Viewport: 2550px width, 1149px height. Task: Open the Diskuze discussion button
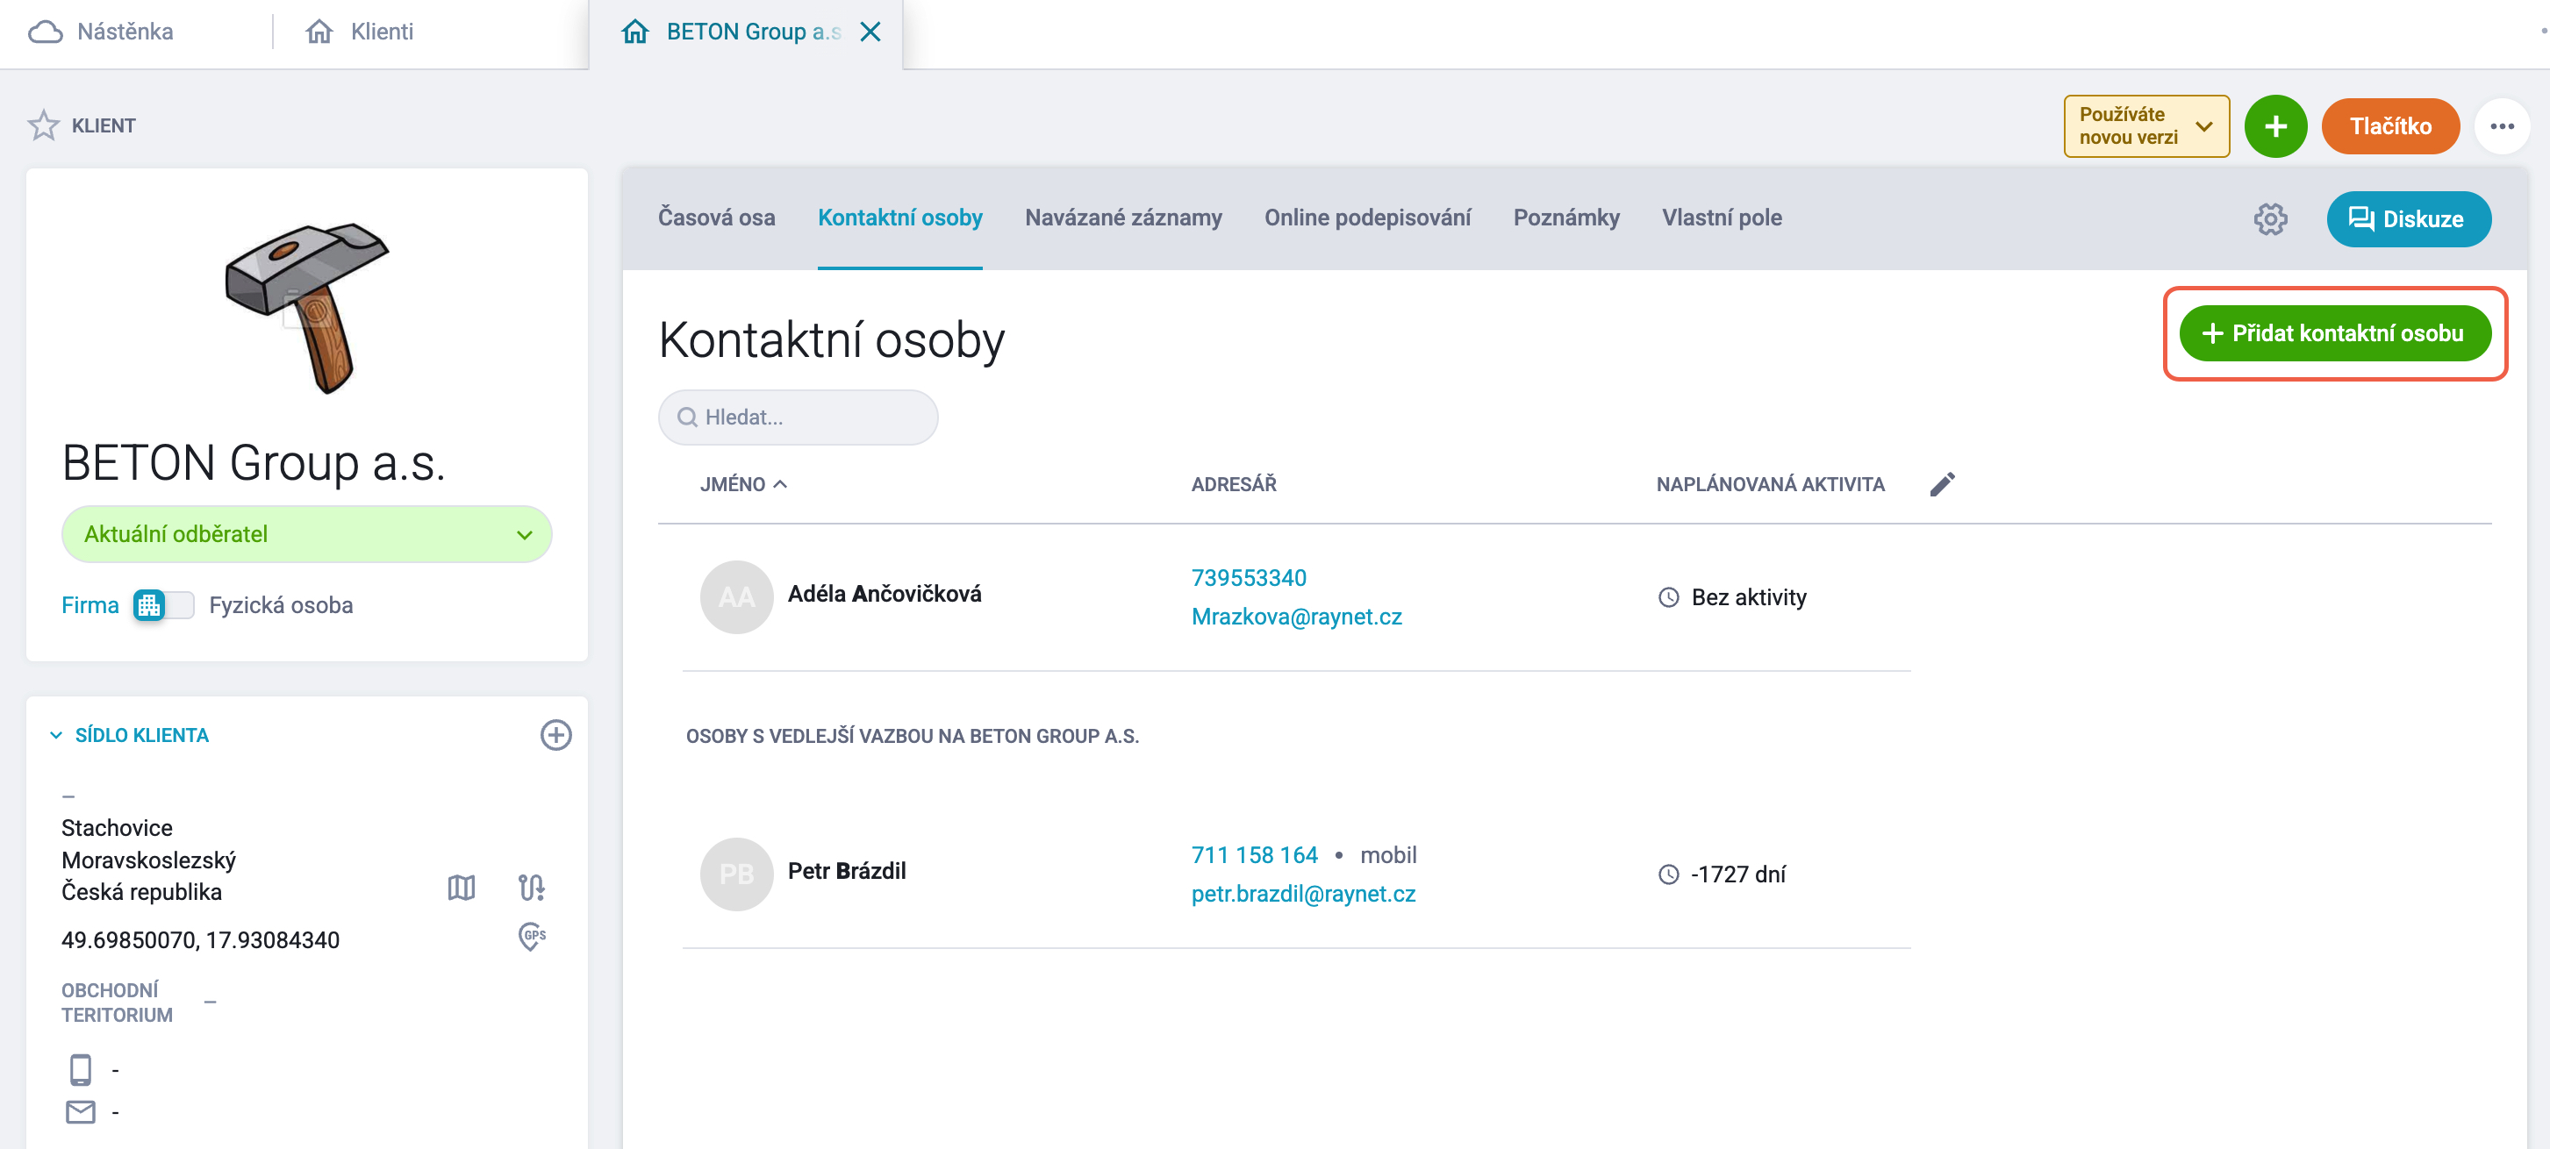pos(2409,218)
